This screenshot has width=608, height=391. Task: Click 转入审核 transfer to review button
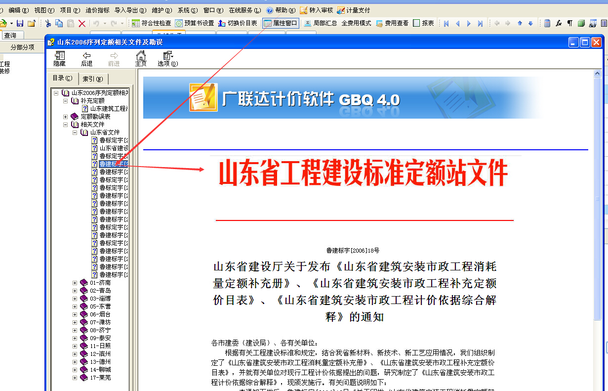coord(316,10)
